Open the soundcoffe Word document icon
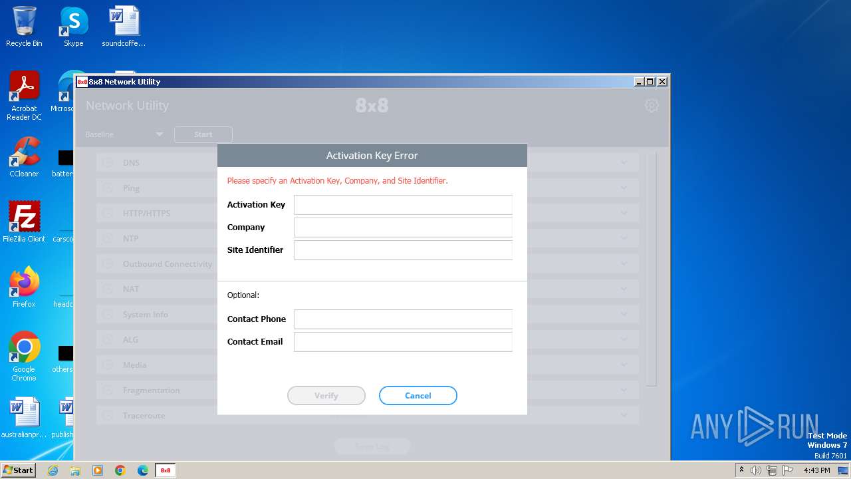This screenshot has width=851, height=479. [x=124, y=27]
